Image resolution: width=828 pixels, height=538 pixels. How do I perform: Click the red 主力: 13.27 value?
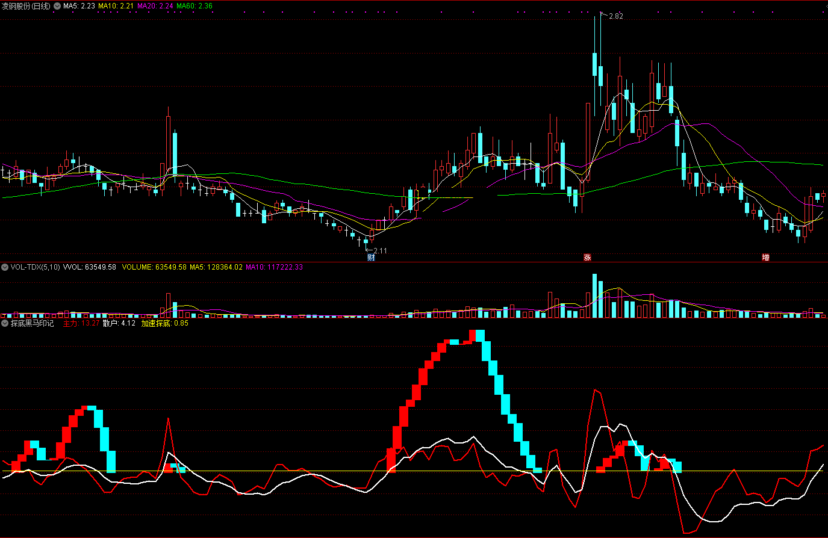pos(81,324)
